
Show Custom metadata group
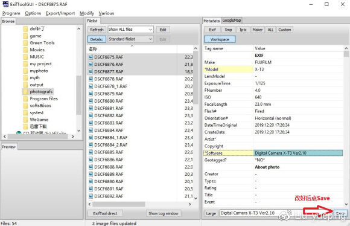click(285, 30)
